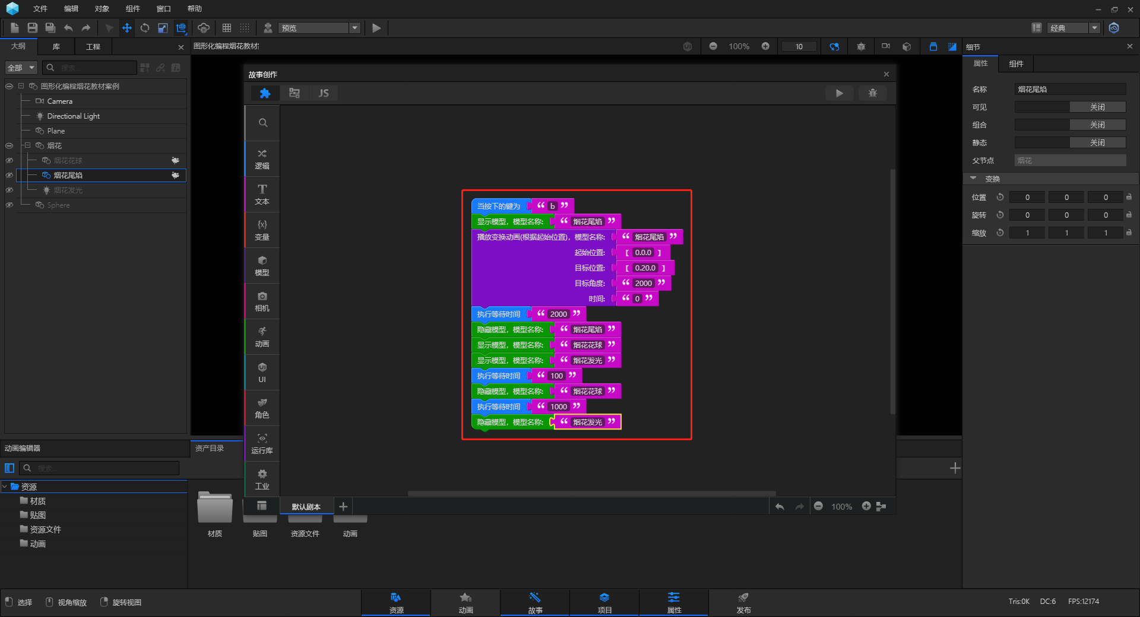Open the 发布 bottom tab
The image size is (1140, 617).
click(743, 603)
